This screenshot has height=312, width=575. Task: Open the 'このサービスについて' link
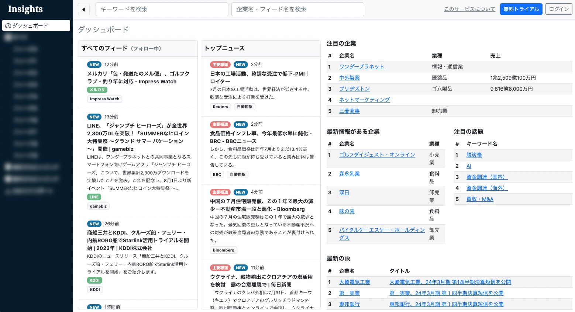click(x=469, y=9)
